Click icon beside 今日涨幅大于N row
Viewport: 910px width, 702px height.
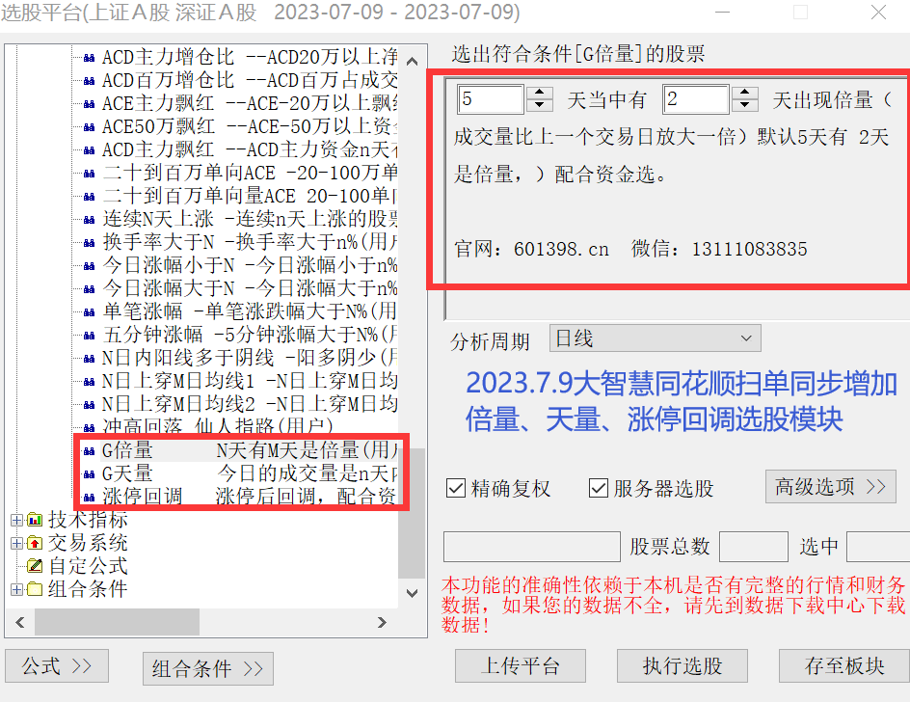[x=90, y=288]
